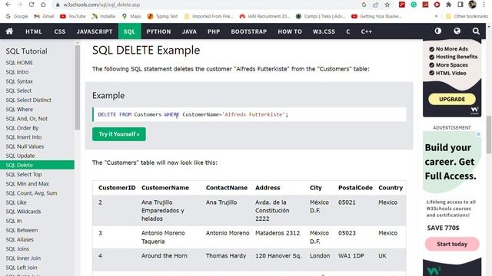Click the 'Thomas Hardy' table cell
This screenshot has height=276, width=492.
pos(226,255)
